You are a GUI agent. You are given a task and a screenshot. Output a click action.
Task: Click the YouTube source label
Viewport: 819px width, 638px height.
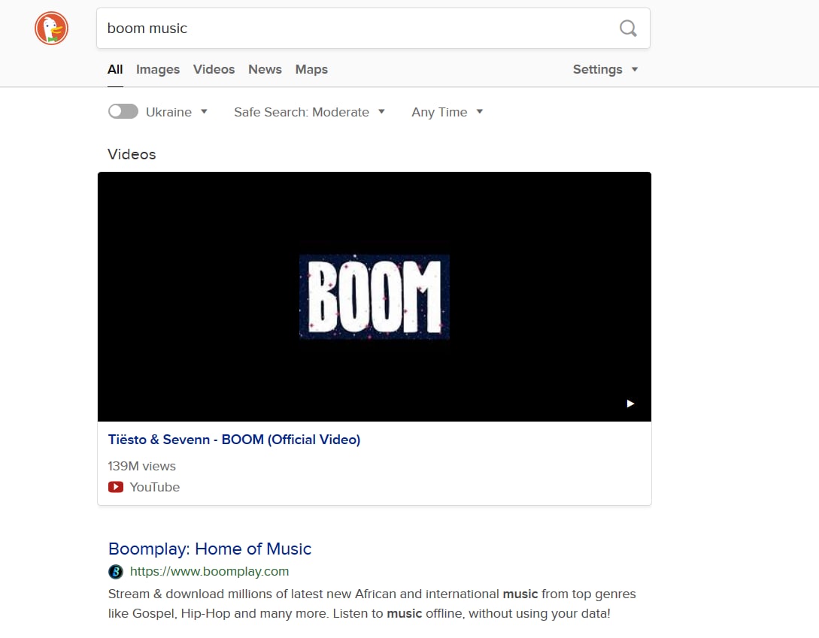(155, 487)
